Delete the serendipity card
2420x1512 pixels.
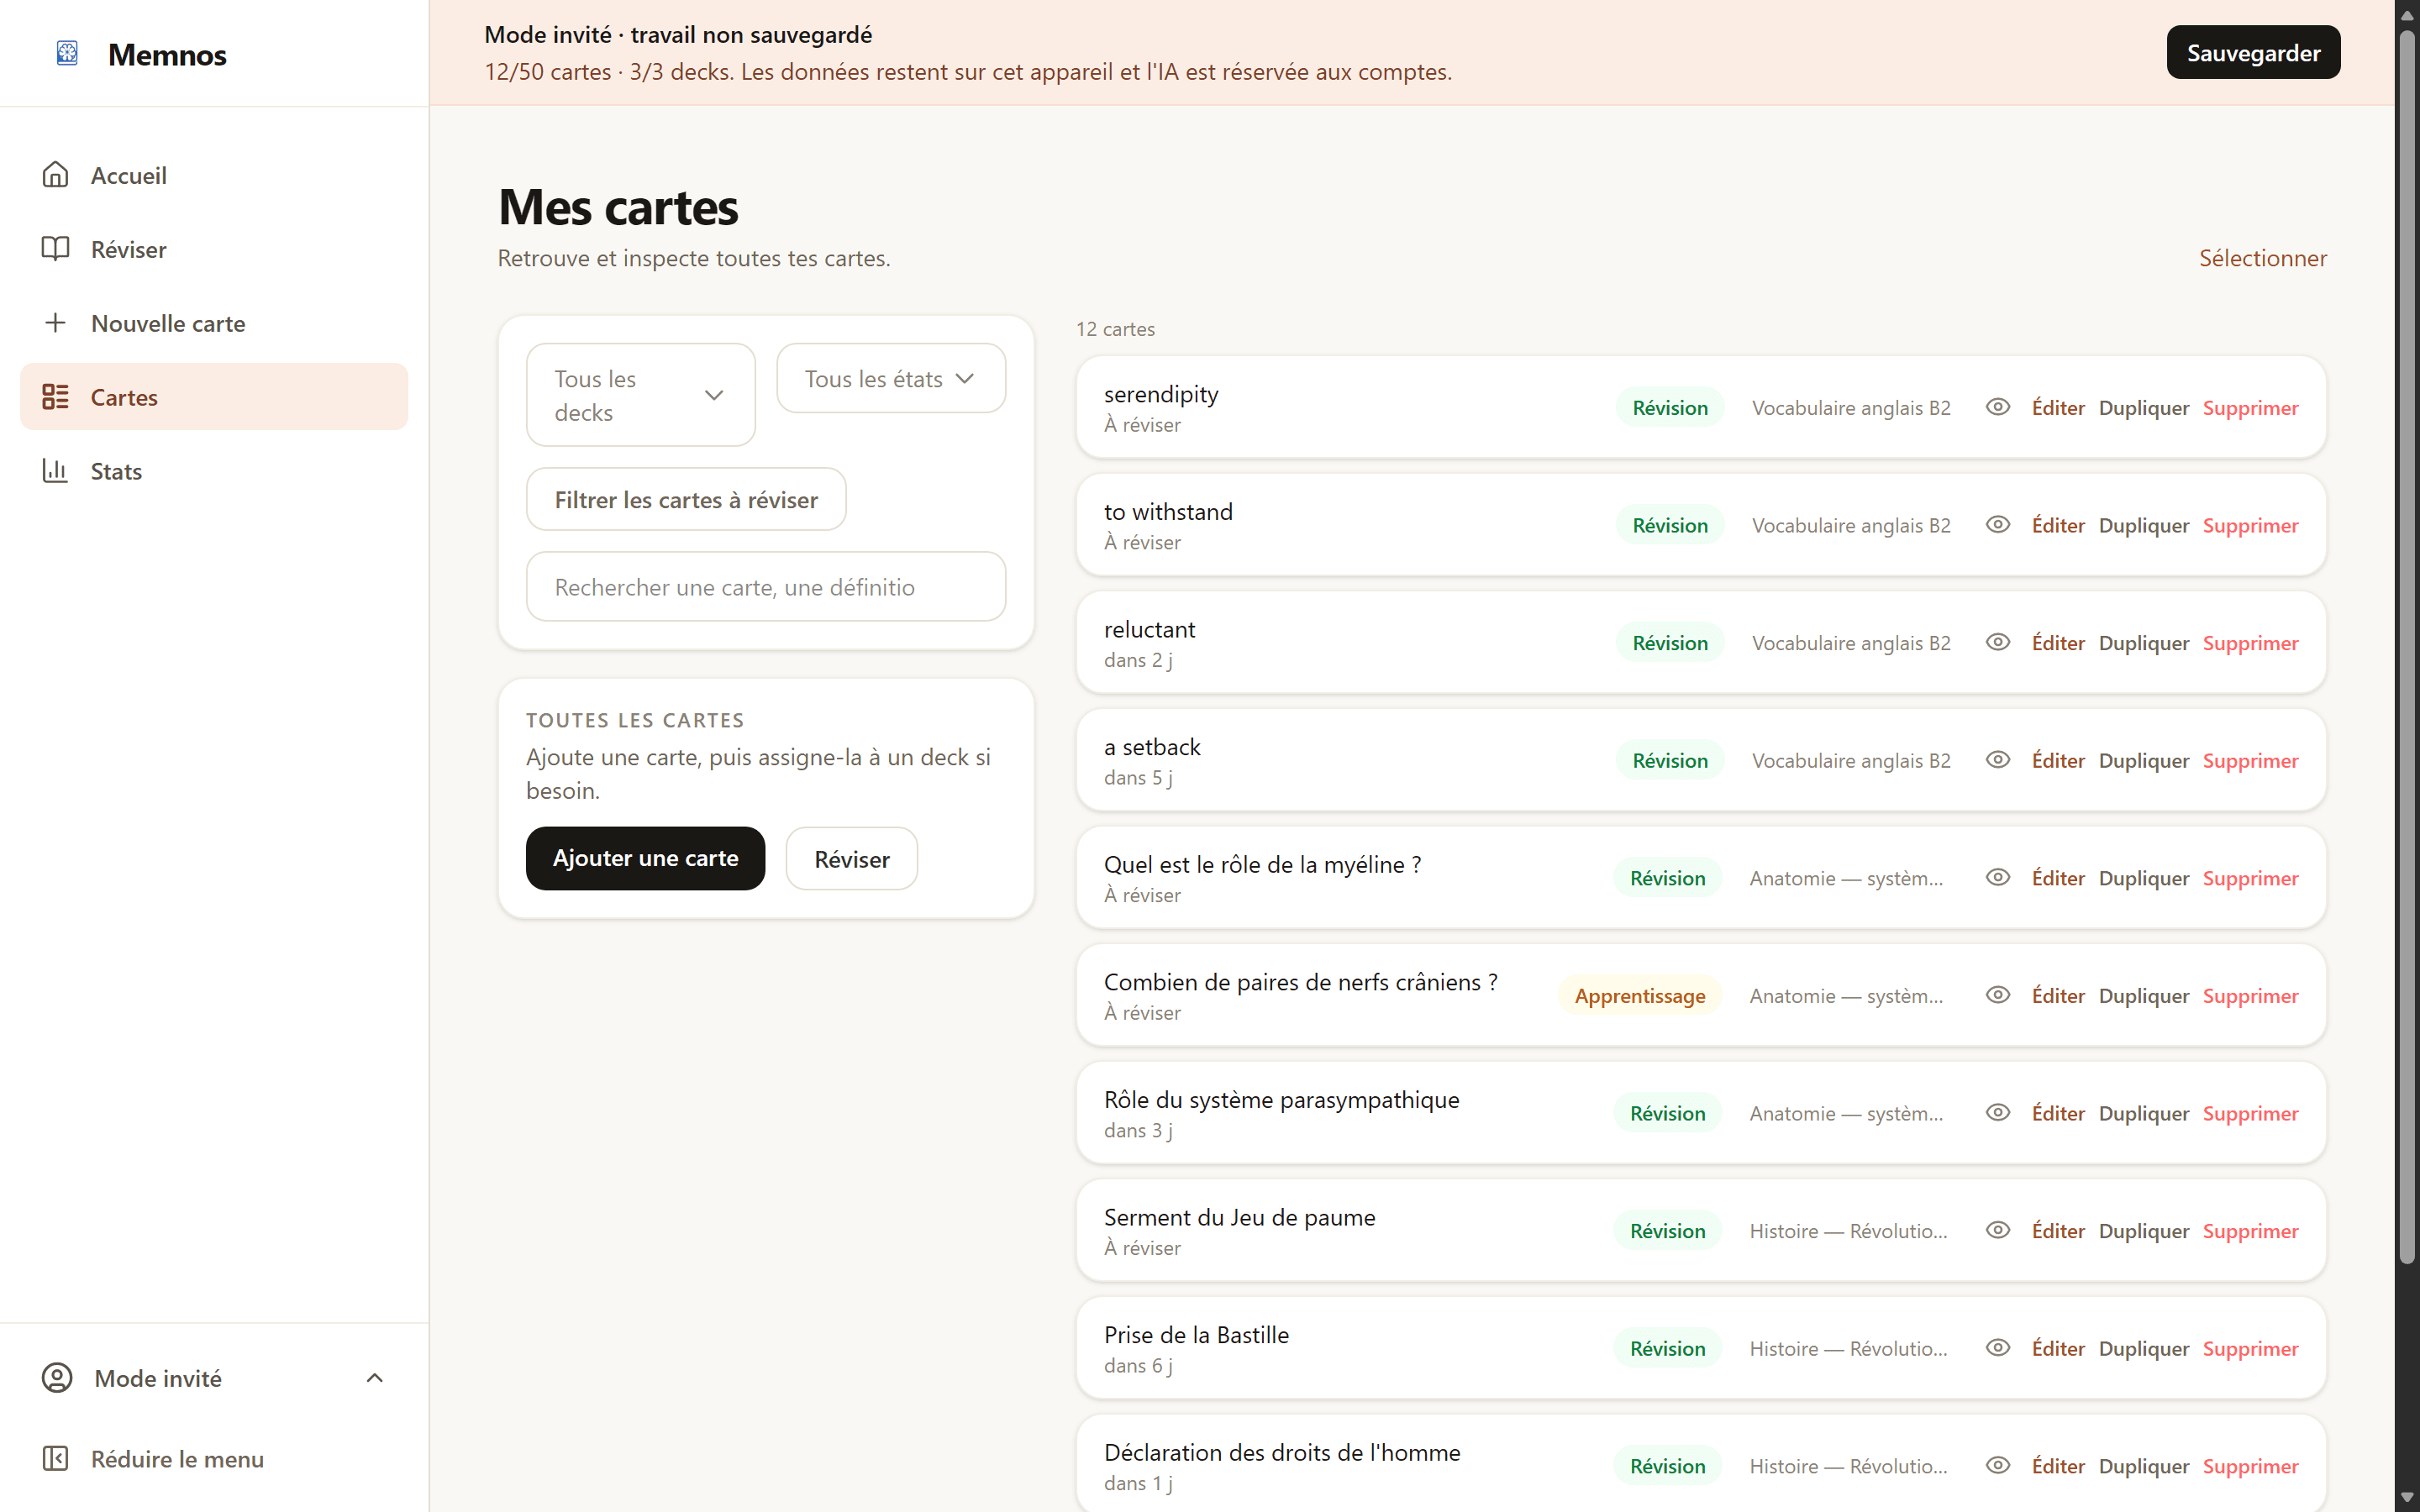coord(2250,408)
